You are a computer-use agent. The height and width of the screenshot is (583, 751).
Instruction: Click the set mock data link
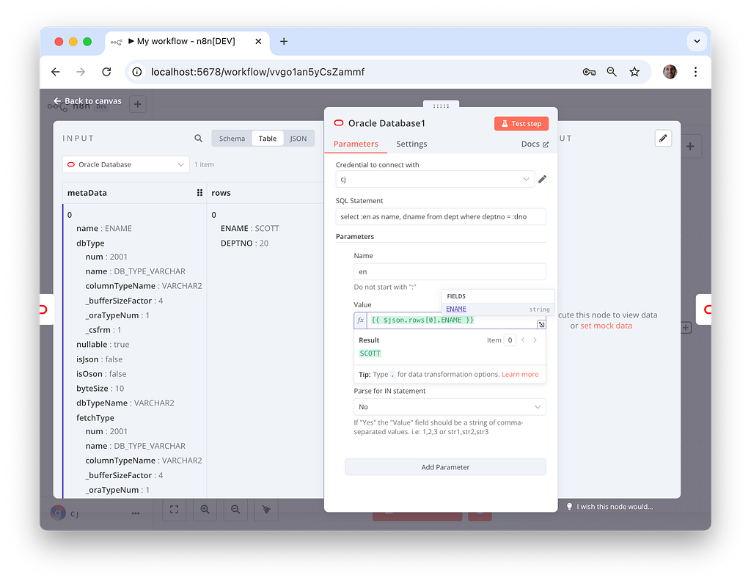[x=606, y=326]
